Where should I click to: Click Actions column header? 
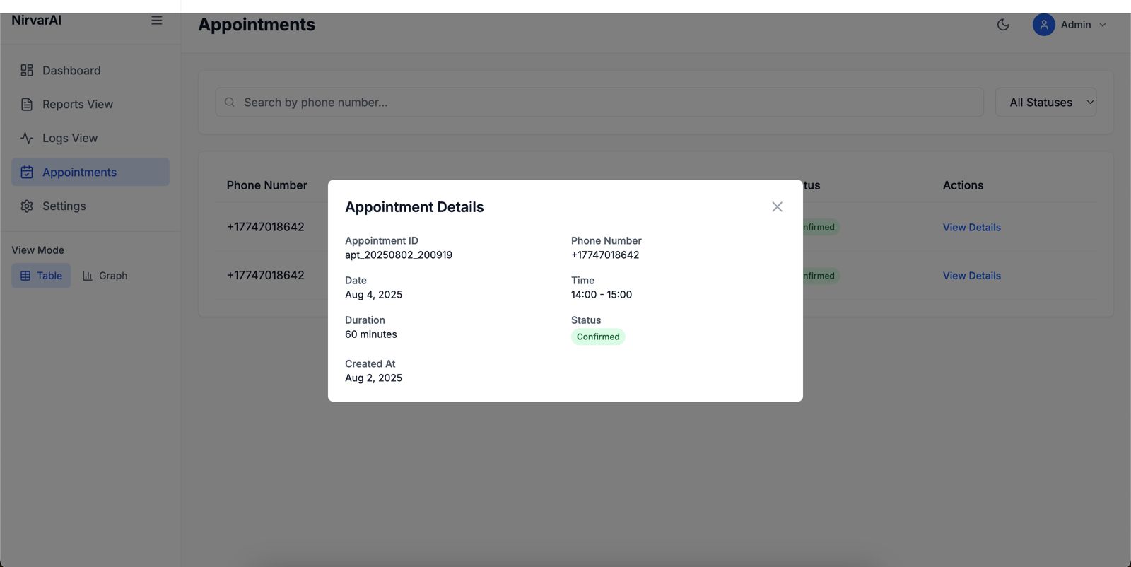pyautogui.click(x=963, y=185)
